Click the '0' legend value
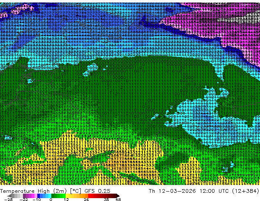Viewport: 260px width, 201px height. pyautogui.click(x=51, y=199)
